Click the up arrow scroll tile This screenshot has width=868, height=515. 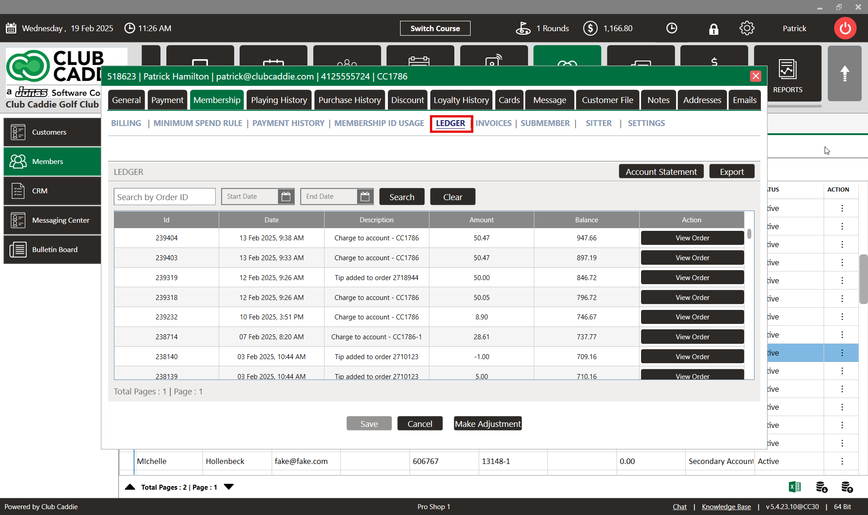click(844, 74)
